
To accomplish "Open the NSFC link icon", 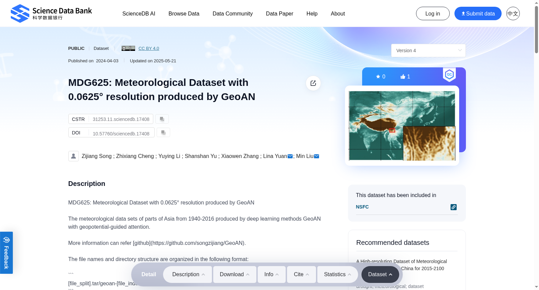I will click(454, 207).
